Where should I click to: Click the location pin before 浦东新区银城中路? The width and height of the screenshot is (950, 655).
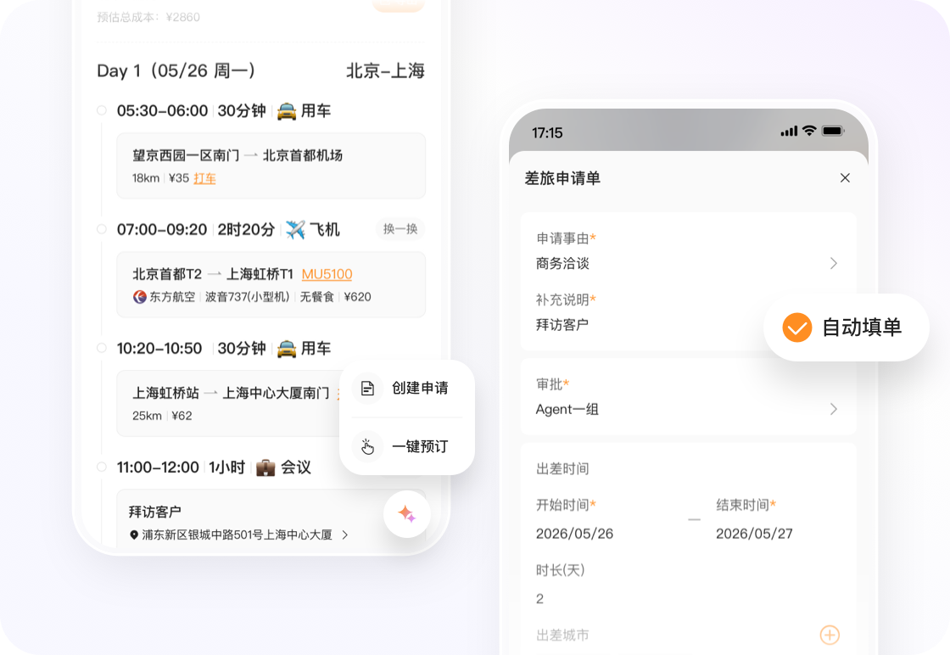tap(134, 535)
